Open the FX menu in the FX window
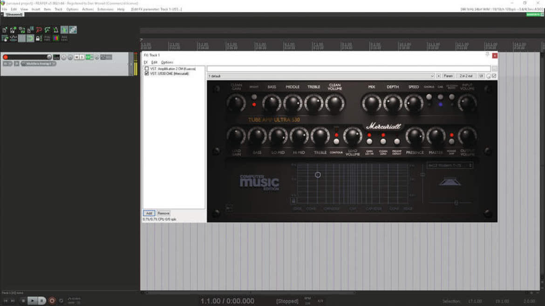Image resolution: width=545 pixels, height=306 pixels. [146, 62]
